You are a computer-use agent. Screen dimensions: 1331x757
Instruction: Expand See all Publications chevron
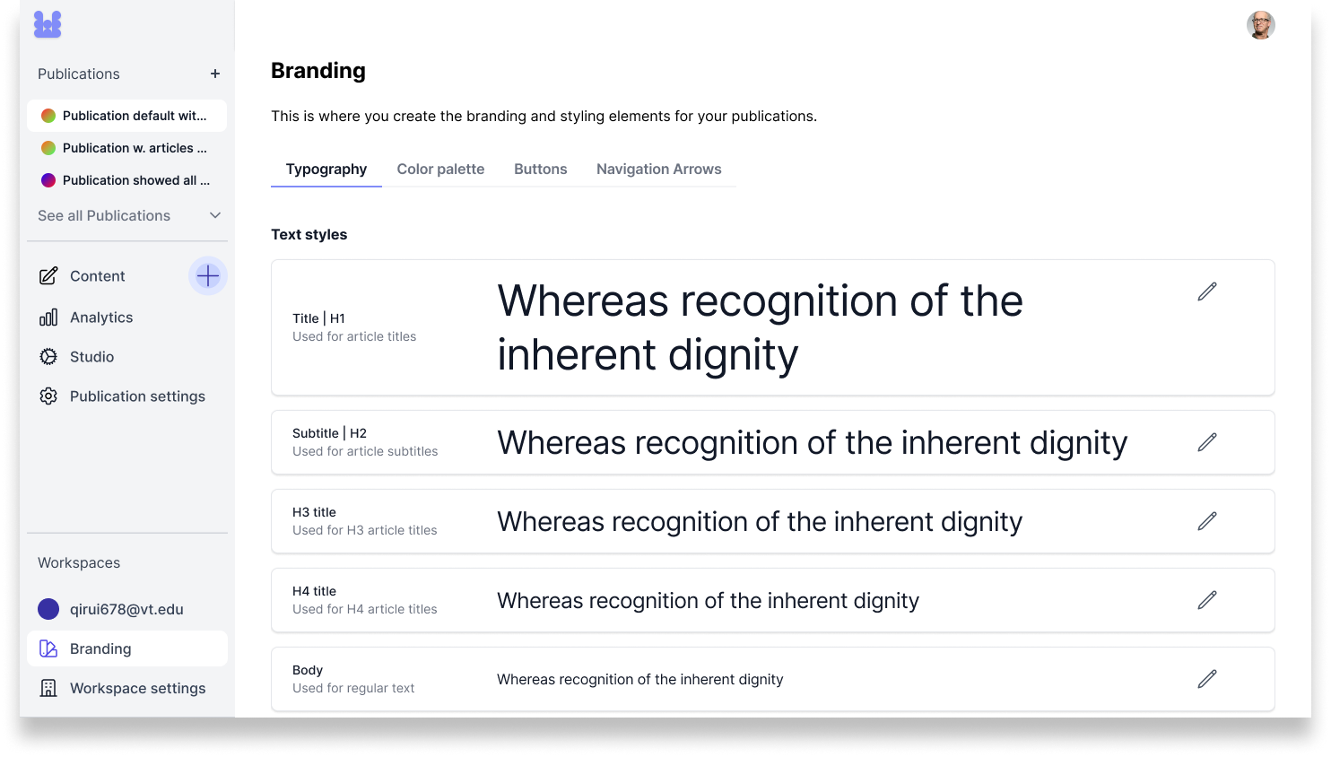pyautogui.click(x=215, y=215)
